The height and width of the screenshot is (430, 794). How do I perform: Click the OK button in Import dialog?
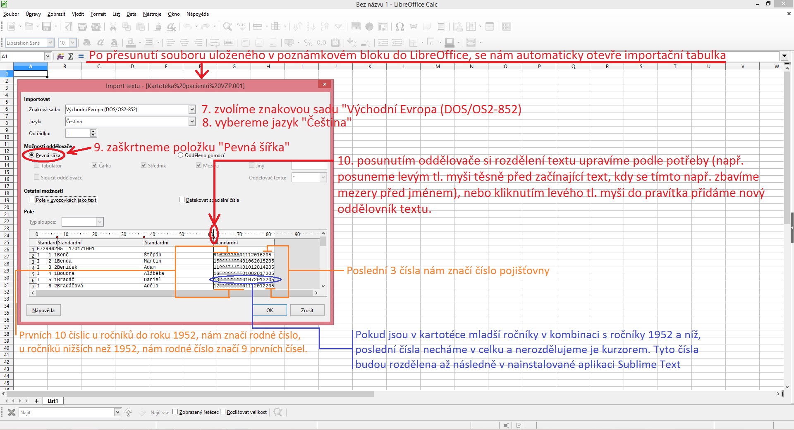(270, 310)
